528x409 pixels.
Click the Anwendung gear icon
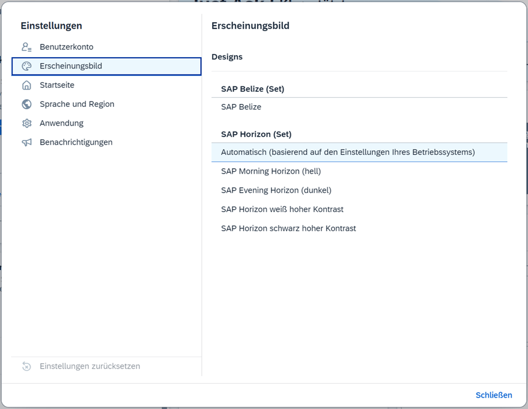coord(26,123)
